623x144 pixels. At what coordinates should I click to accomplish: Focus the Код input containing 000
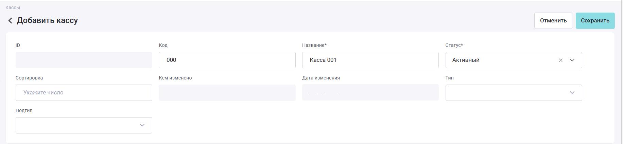tap(227, 60)
